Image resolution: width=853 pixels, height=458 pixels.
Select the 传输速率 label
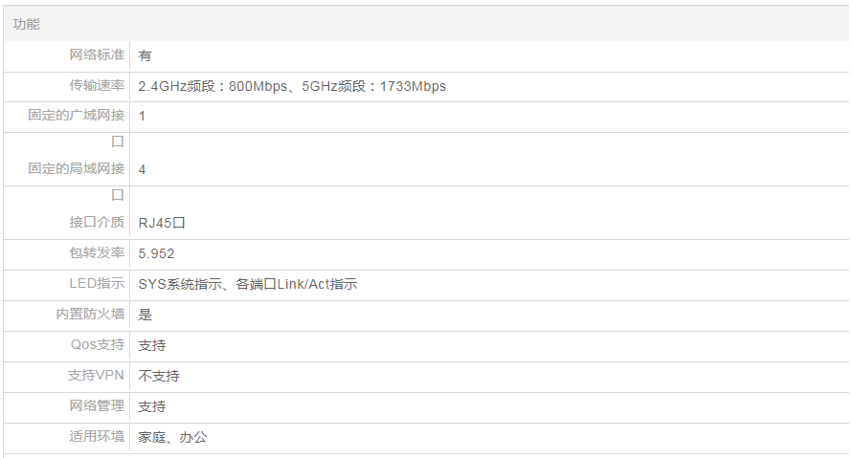pyautogui.click(x=97, y=85)
